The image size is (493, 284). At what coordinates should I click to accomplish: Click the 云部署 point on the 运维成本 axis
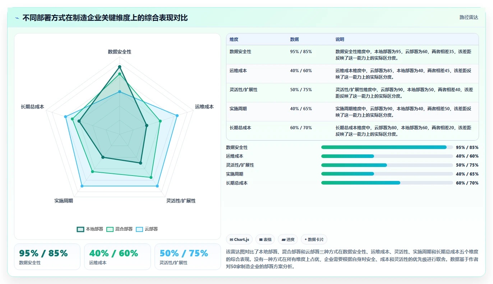177,116
